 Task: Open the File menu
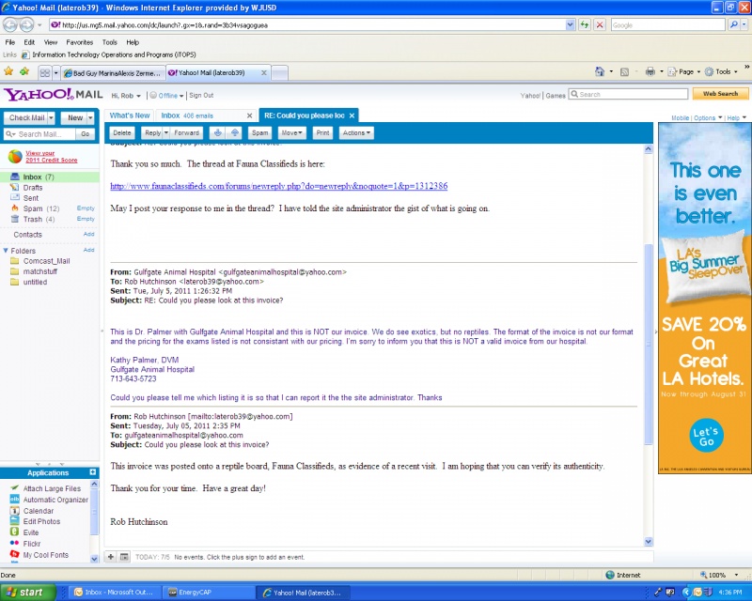coord(10,42)
